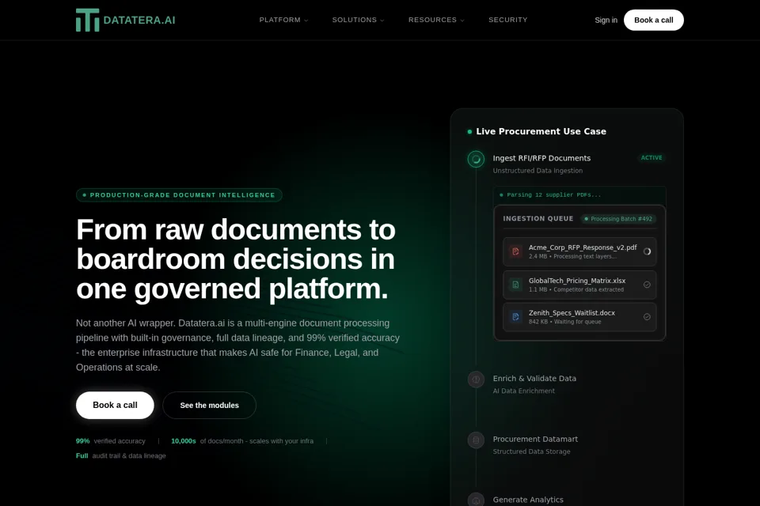
Task: Click the green spreadsheet icon for GlobalTech_Pricing_Matrix.xlsx
Action: click(x=515, y=285)
